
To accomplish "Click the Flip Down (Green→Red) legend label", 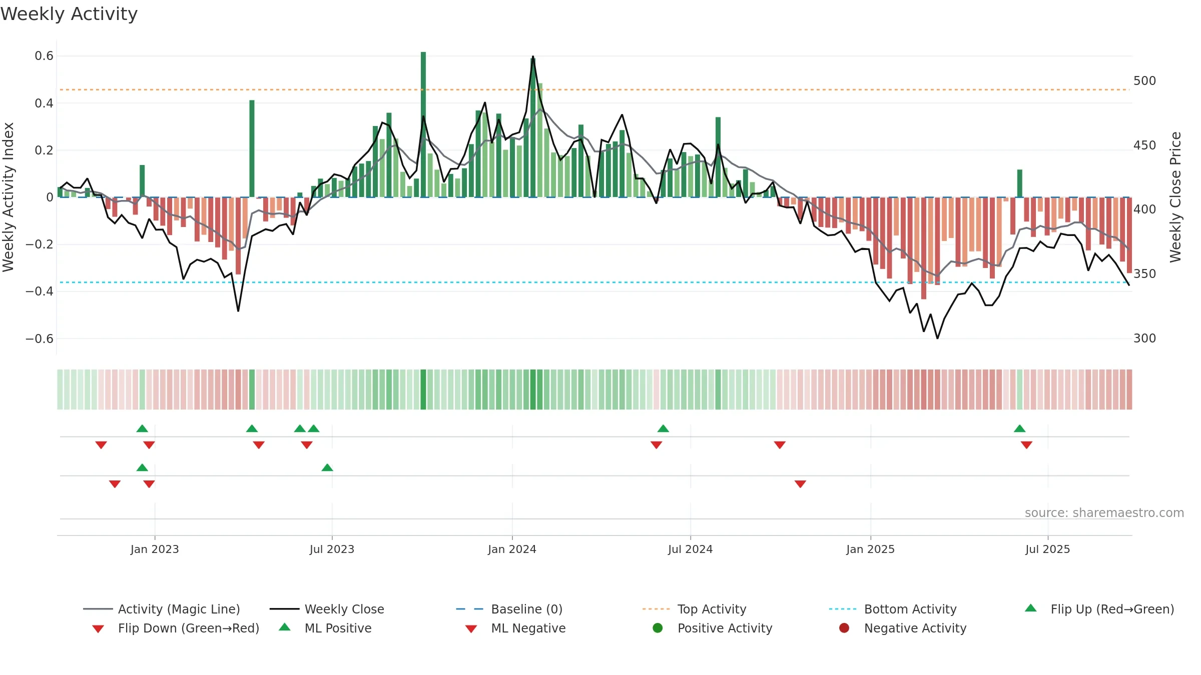I will tap(189, 628).
